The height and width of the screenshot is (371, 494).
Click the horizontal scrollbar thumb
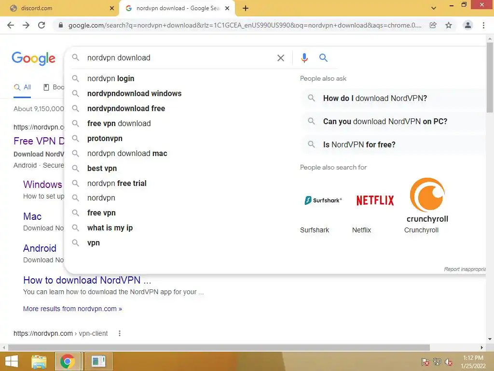pos(219,348)
